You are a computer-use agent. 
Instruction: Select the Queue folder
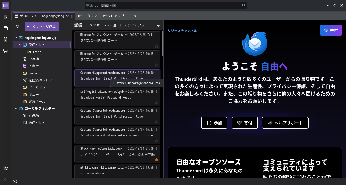(x=42, y=73)
